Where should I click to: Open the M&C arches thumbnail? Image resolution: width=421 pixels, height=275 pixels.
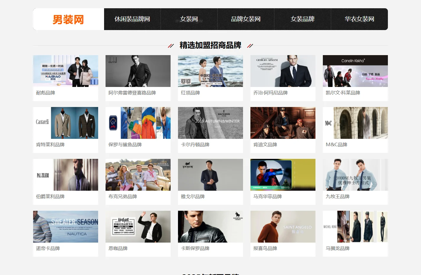(355, 123)
